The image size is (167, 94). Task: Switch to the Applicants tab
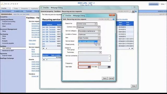(x=34, y=8)
